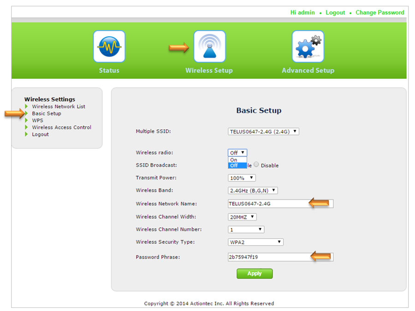Click Logout in the Wireless Settings sidebar
This screenshot has height=311, width=415.
click(x=40, y=135)
